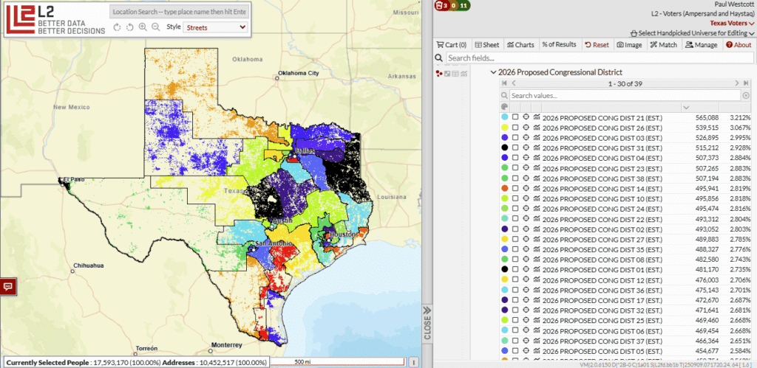
Task: Open the map Style dropdown
Action: point(215,27)
